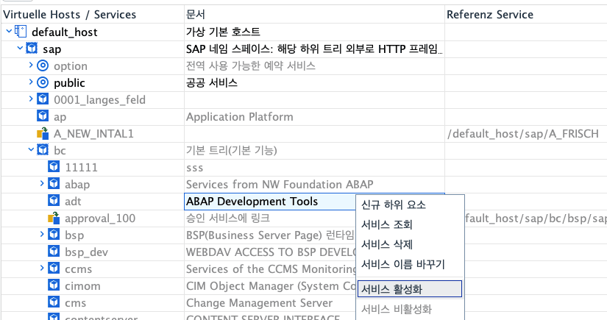This screenshot has height=320, width=607.
Task: Expand the abap tree node
Action: click(x=42, y=183)
